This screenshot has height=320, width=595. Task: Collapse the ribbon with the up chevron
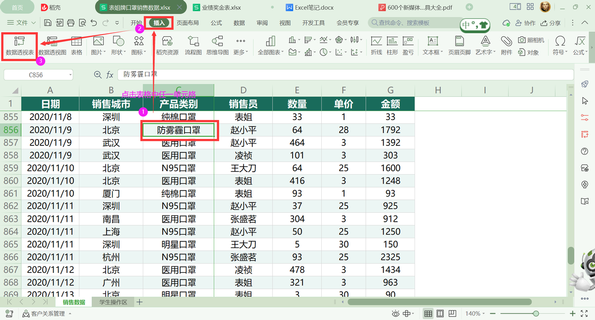[x=586, y=23]
